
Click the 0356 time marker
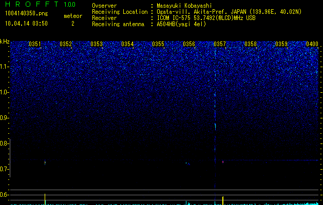189,44
